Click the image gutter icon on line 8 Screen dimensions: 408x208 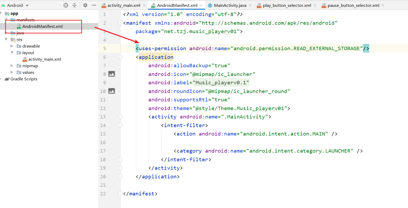coord(112,74)
